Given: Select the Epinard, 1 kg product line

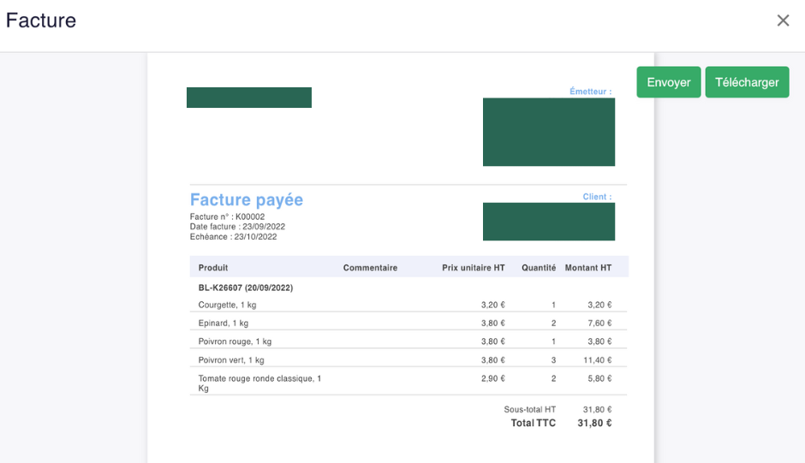Looking at the screenshot, I should click(223, 324).
